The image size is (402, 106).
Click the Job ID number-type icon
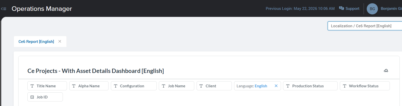click(x=32, y=97)
